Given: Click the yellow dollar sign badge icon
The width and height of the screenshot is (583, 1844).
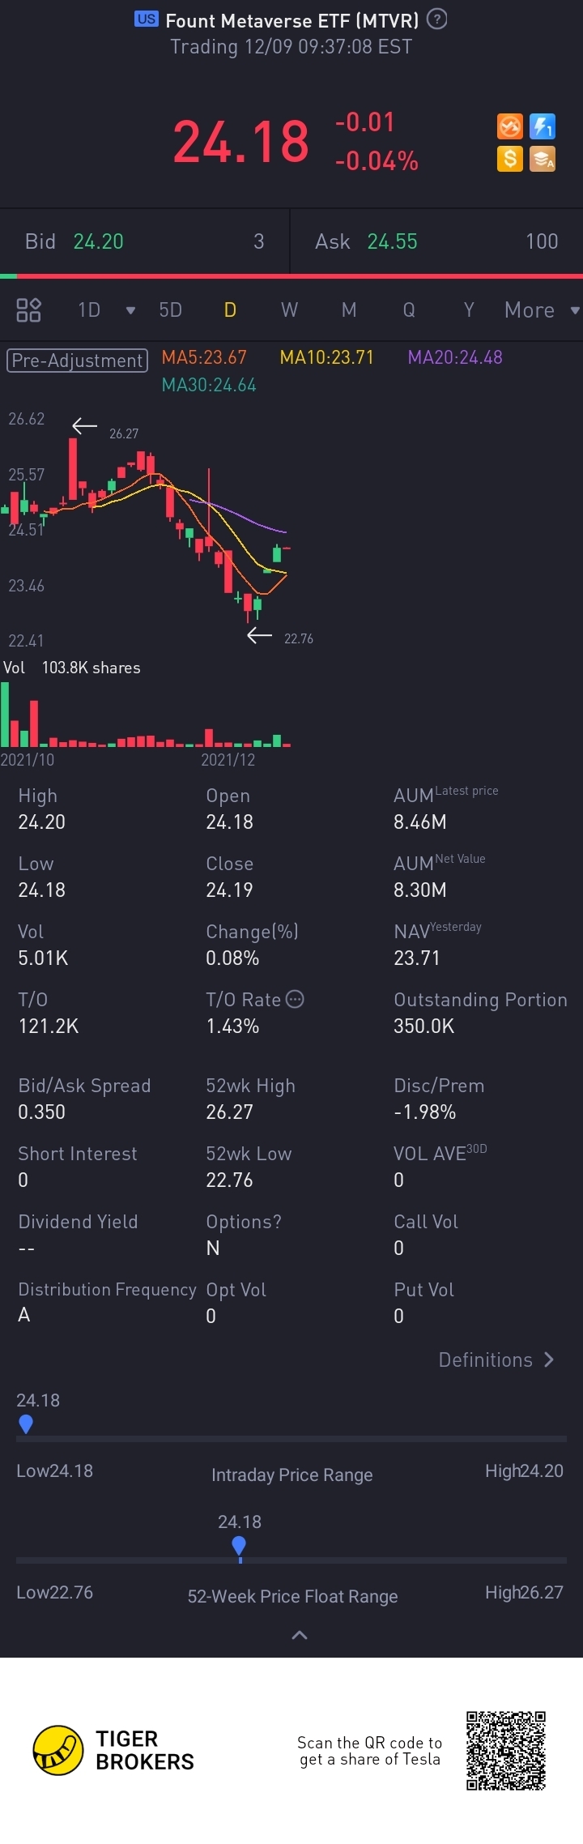Looking at the screenshot, I should coord(509,159).
